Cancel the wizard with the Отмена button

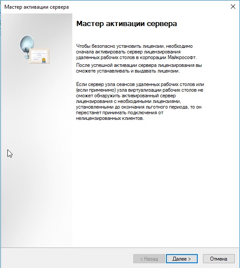[x=219, y=258]
